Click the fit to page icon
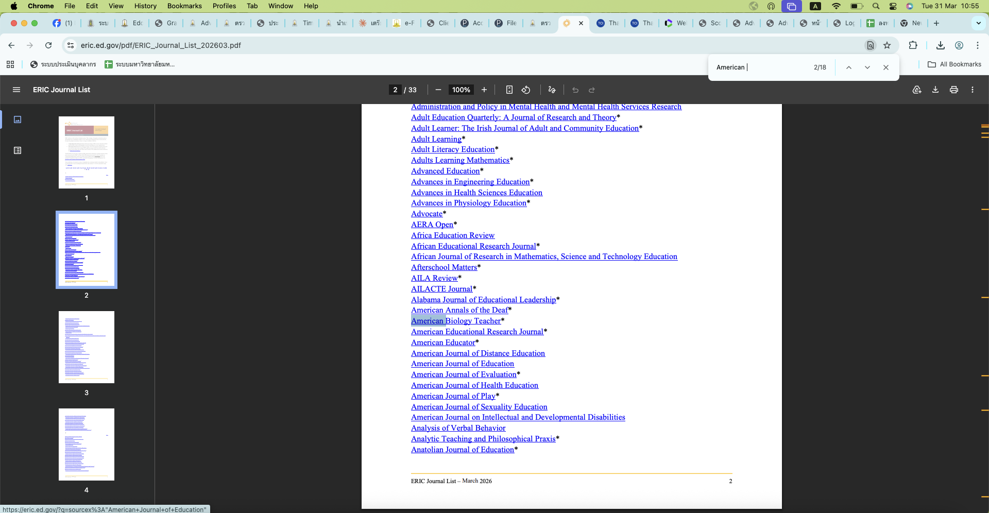Screen dimensions: 989x513 [509, 90]
